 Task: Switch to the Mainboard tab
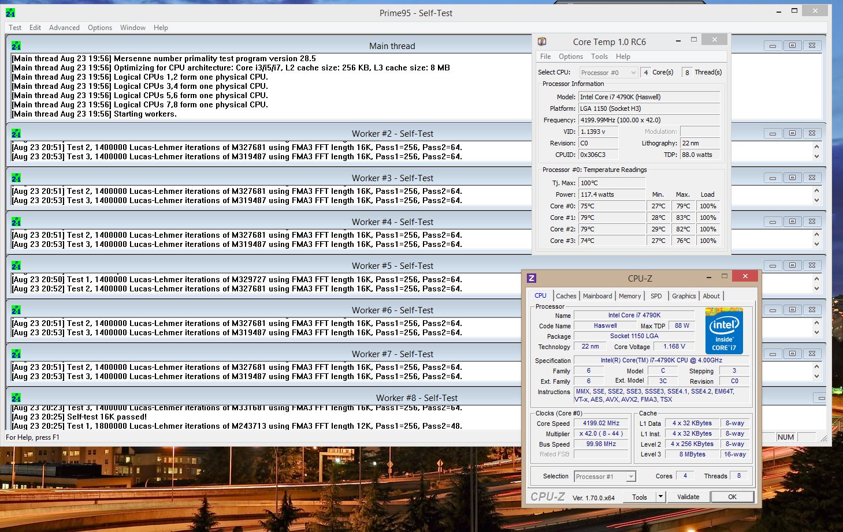click(597, 296)
